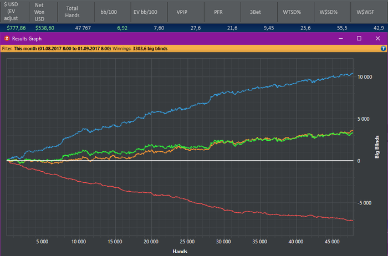388x256 pixels.
Task: Click the 3Bet column header
Action: (259, 12)
